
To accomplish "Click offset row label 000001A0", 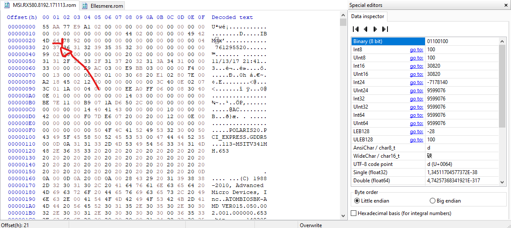I will (22, 206).
